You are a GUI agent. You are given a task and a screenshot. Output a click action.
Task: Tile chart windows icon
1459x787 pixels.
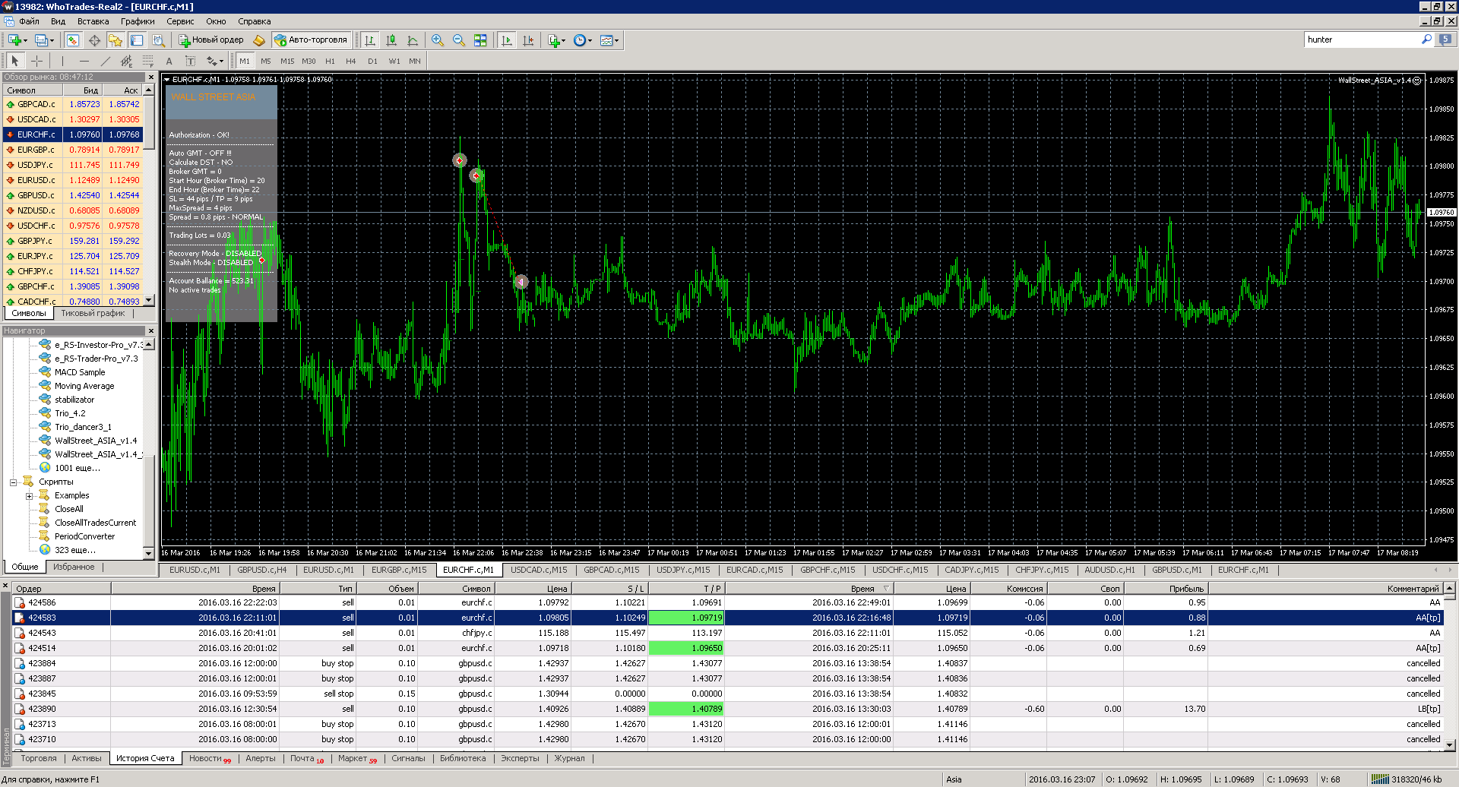(480, 40)
